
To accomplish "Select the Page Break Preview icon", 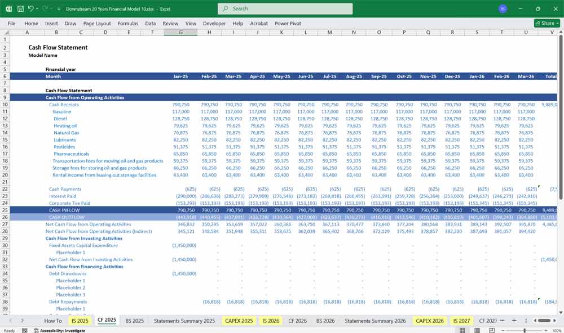I will 492,330.
